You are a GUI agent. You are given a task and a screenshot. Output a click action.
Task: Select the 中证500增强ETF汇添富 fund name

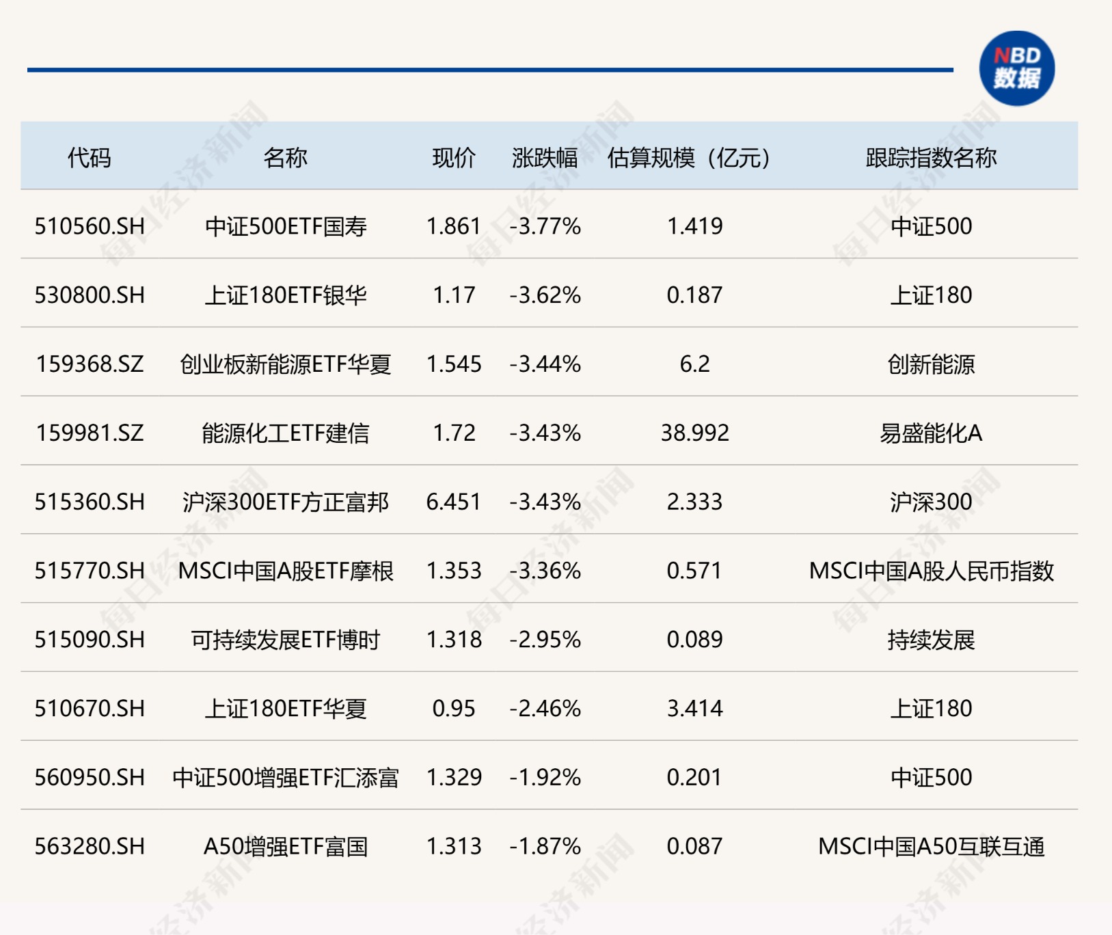pyautogui.click(x=286, y=778)
